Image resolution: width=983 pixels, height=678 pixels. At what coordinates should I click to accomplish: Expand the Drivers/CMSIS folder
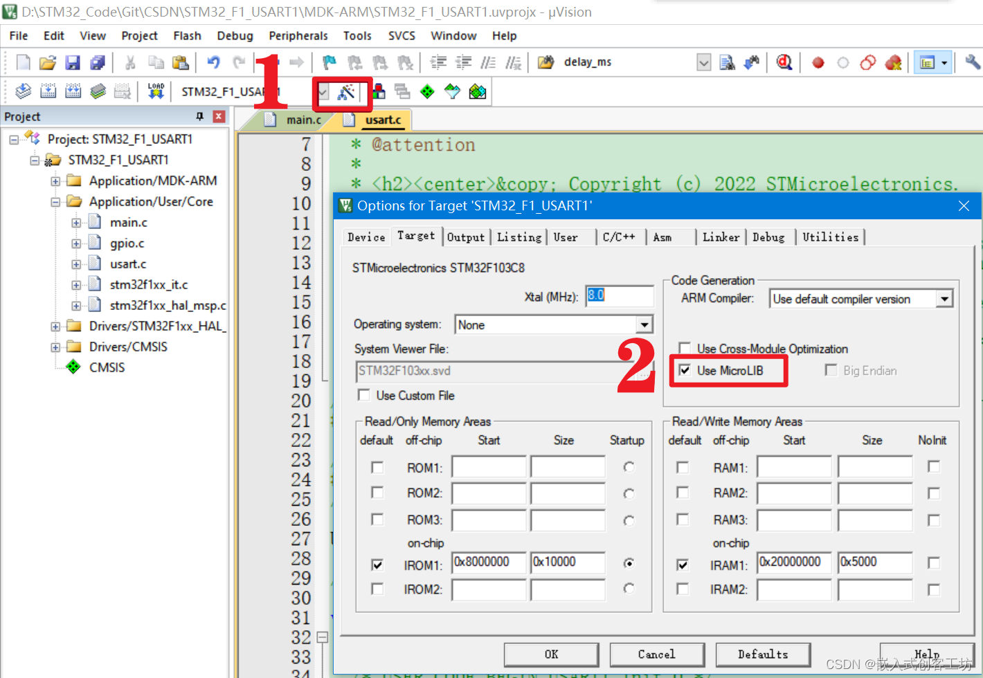click(x=55, y=347)
